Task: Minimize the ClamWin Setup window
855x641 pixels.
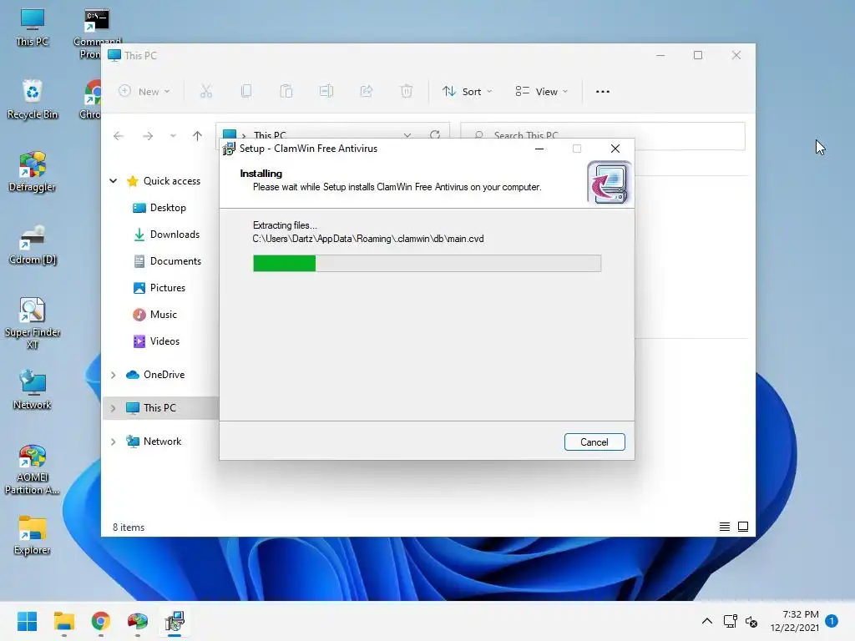Action: point(539,149)
